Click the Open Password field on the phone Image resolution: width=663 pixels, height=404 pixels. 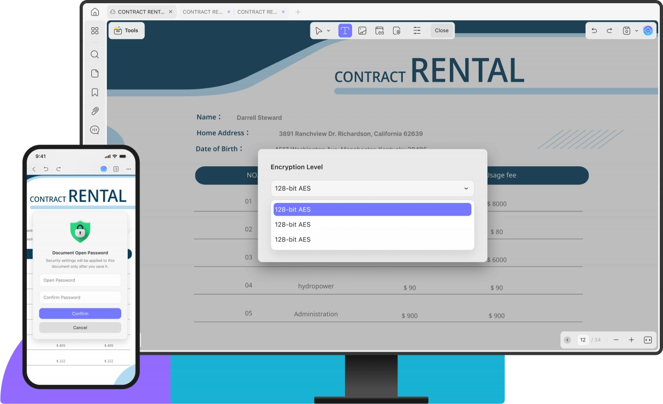pyautogui.click(x=80, y=280)
